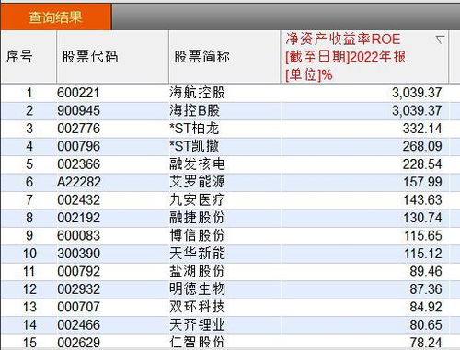Open the 查询结果 tab
This screenshot has width=460, height=350.
(x=55, y=17)
